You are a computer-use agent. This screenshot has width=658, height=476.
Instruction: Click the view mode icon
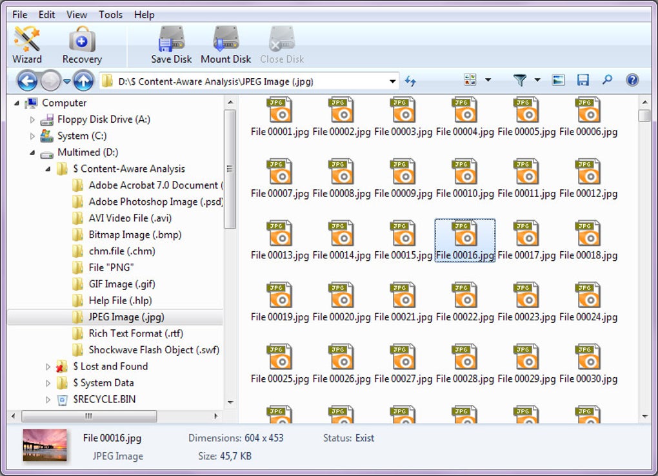point(470,79)
